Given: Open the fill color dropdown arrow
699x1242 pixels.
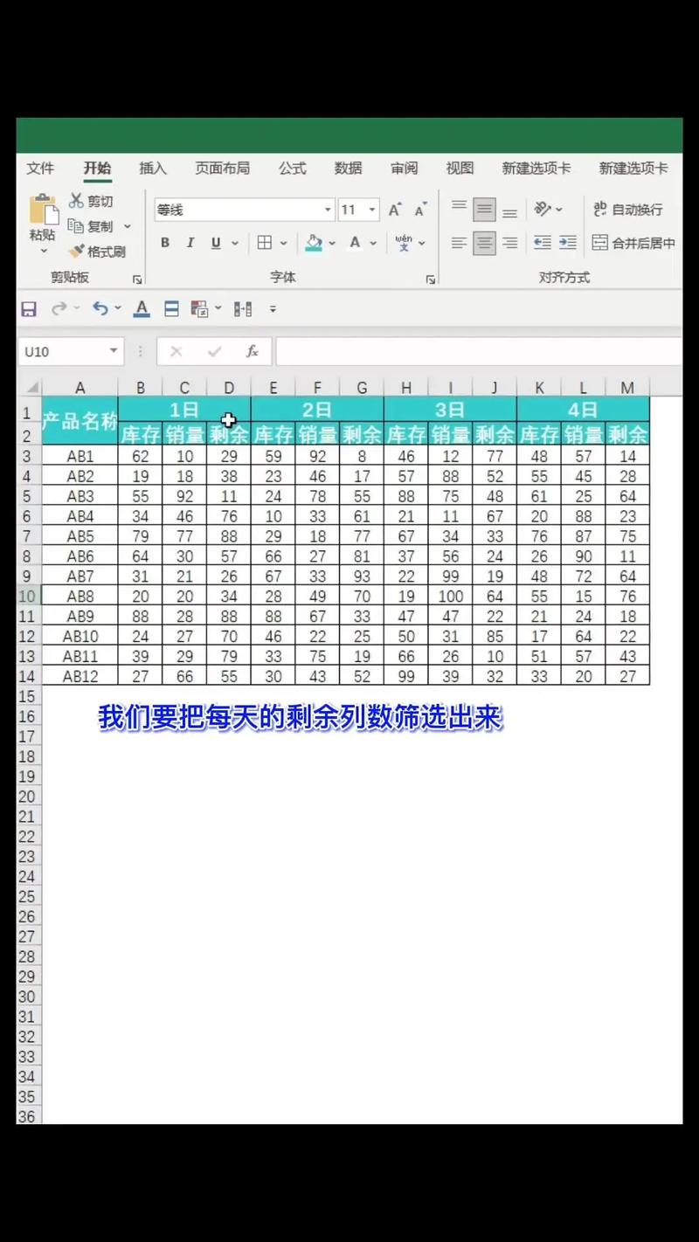Looking at the screenshot, I should pyautogui.click(x=332, y=244).
